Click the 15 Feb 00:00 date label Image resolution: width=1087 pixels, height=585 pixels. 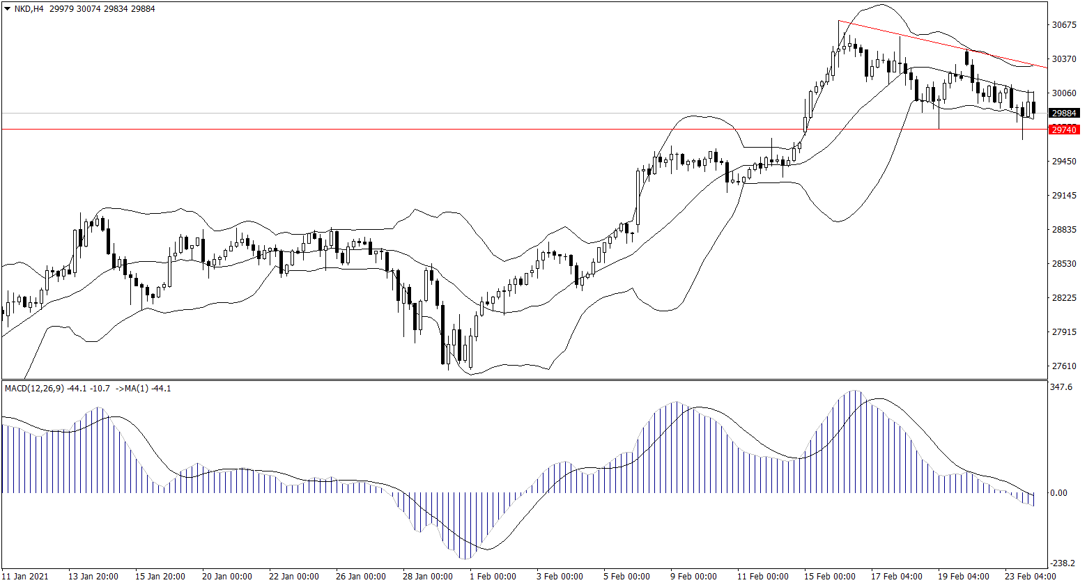pyautogui.click(x=831, y=577)
